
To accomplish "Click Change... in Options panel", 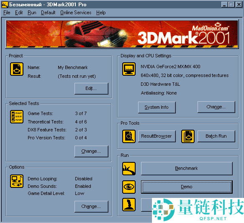I will coord(91,207).
